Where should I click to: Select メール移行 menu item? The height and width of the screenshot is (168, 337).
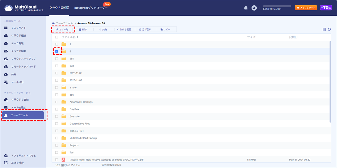tap(17, 82)
